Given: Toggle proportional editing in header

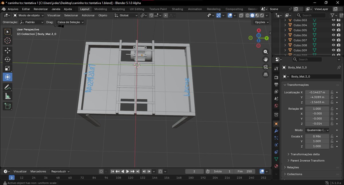Looking at the screenshot, I should pyautogui.click(x=166, y=15).
